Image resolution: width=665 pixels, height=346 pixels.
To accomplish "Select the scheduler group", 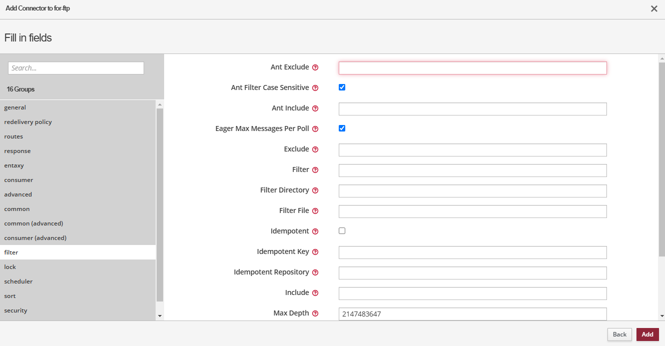I will (19, 281).
